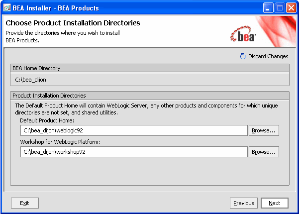Click the Product Installation Directories section header
Viewport: 300px width, 215px height.
pyautogui.click(x=150, y=96)
